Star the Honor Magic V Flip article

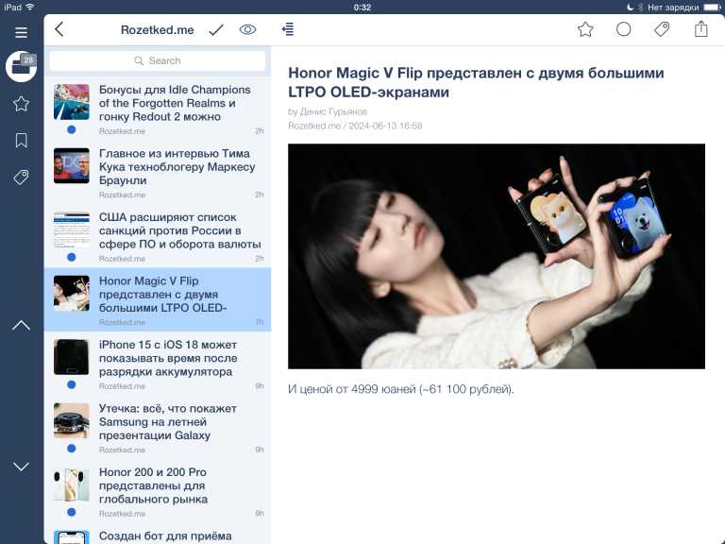(x=585, y=29)
